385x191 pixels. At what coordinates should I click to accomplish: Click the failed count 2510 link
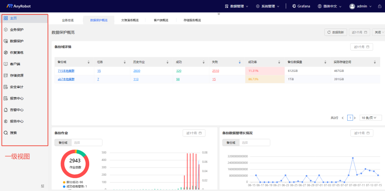click(x=215, y=71)
